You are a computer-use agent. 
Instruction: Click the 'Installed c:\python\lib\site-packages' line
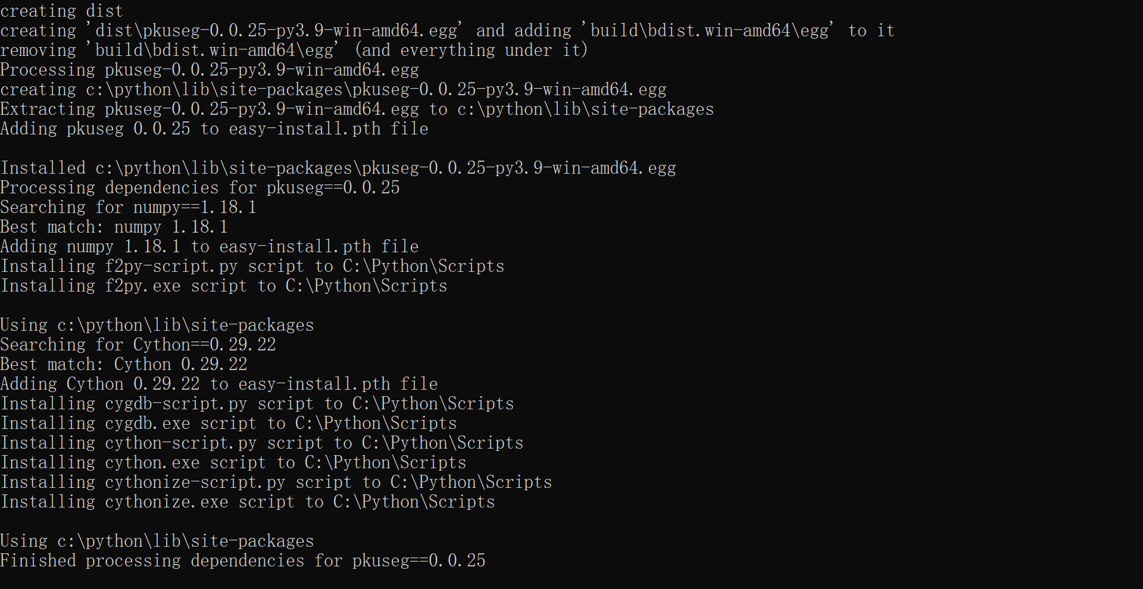click(338, 168)
